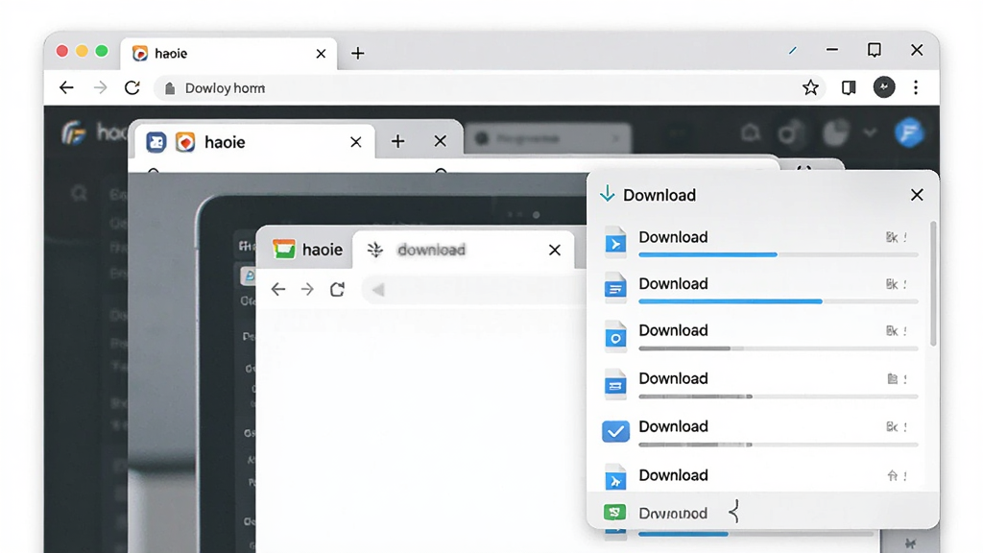Switch to the blurred download tab in inner window
The image size is (983, 553).
431,250
